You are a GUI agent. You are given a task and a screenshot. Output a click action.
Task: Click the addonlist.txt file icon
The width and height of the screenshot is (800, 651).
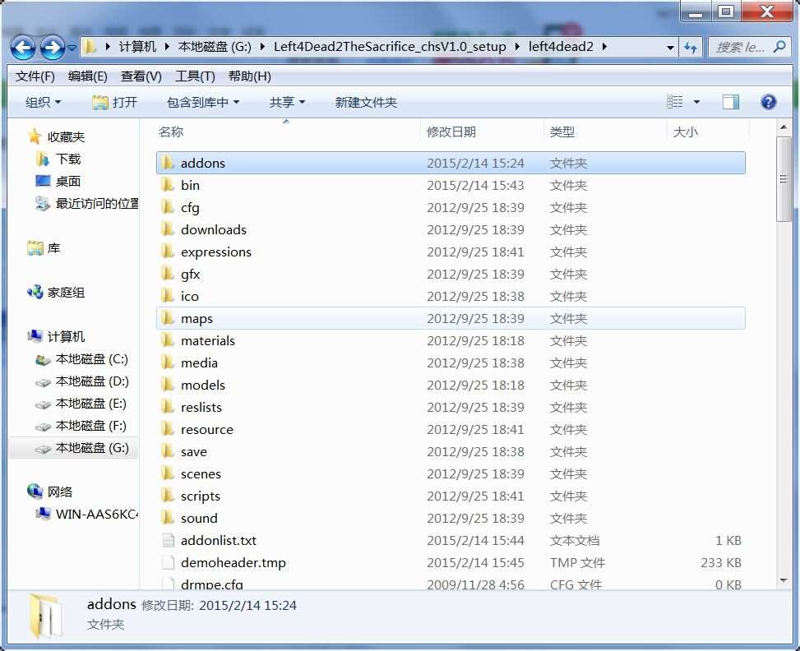click(168, 540)
